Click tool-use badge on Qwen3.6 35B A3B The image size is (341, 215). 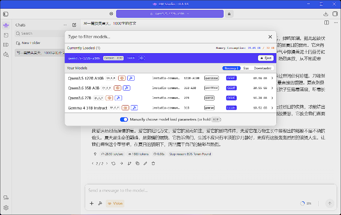(126, 88)
